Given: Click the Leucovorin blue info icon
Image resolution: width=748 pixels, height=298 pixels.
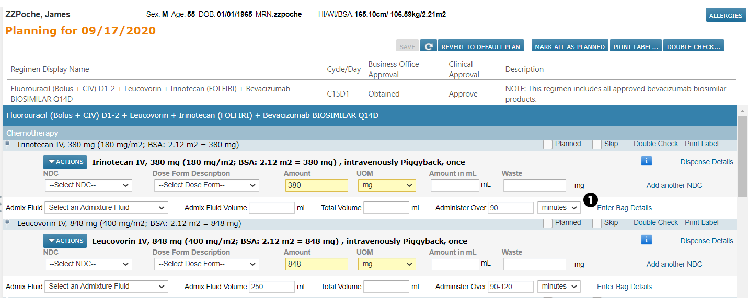Looking at the screenshot, I should pos(646,240).
